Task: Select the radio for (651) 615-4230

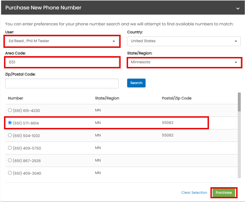Action: (10, 110)
